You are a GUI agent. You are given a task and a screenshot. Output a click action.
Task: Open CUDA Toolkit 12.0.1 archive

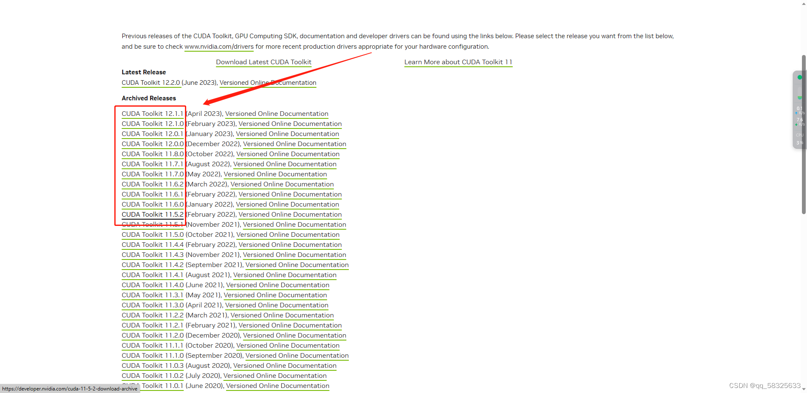point(153,134)
